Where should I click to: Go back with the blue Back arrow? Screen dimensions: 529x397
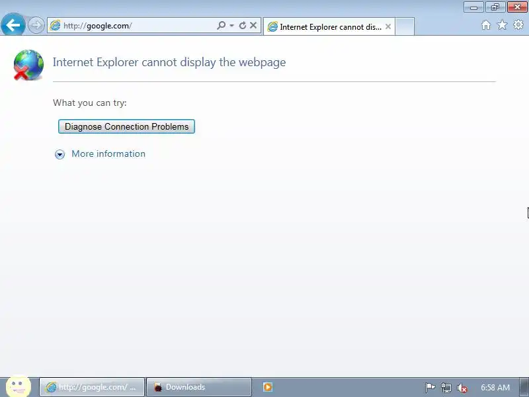coord(13,24)
